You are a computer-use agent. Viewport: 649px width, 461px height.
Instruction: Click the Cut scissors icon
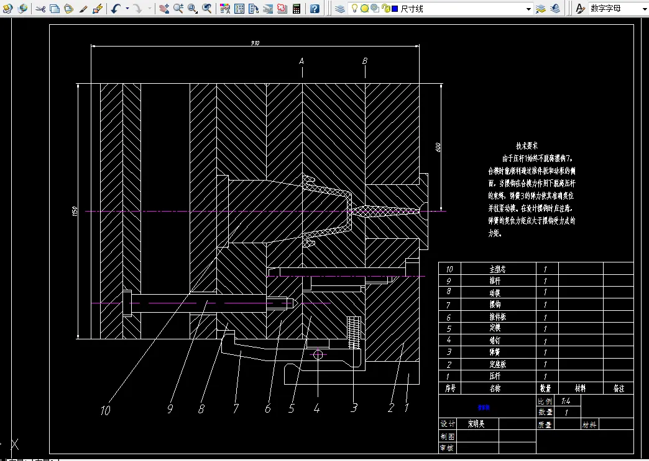tap(40, 8)
